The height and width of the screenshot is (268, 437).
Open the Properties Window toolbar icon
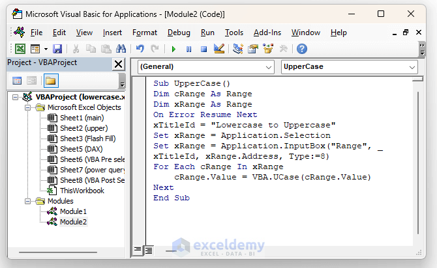tap(253, 49)
